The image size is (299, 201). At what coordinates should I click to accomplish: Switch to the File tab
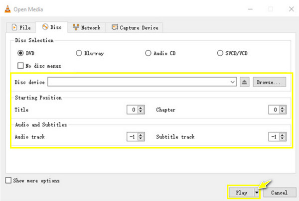[21, 27]
